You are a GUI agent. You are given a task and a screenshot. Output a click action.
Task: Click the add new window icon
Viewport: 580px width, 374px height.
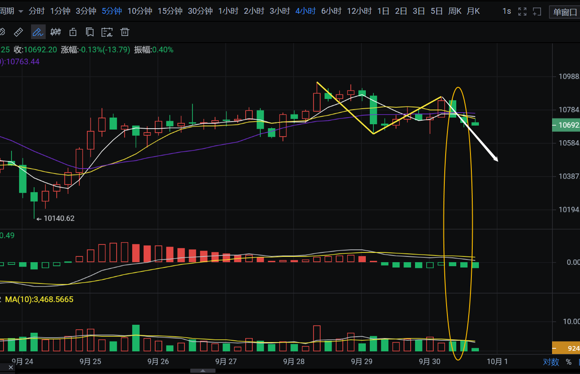coord(537,12)
